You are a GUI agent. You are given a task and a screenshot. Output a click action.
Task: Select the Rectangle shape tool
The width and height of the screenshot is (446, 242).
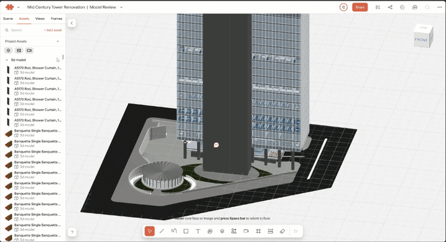[186, 231]
